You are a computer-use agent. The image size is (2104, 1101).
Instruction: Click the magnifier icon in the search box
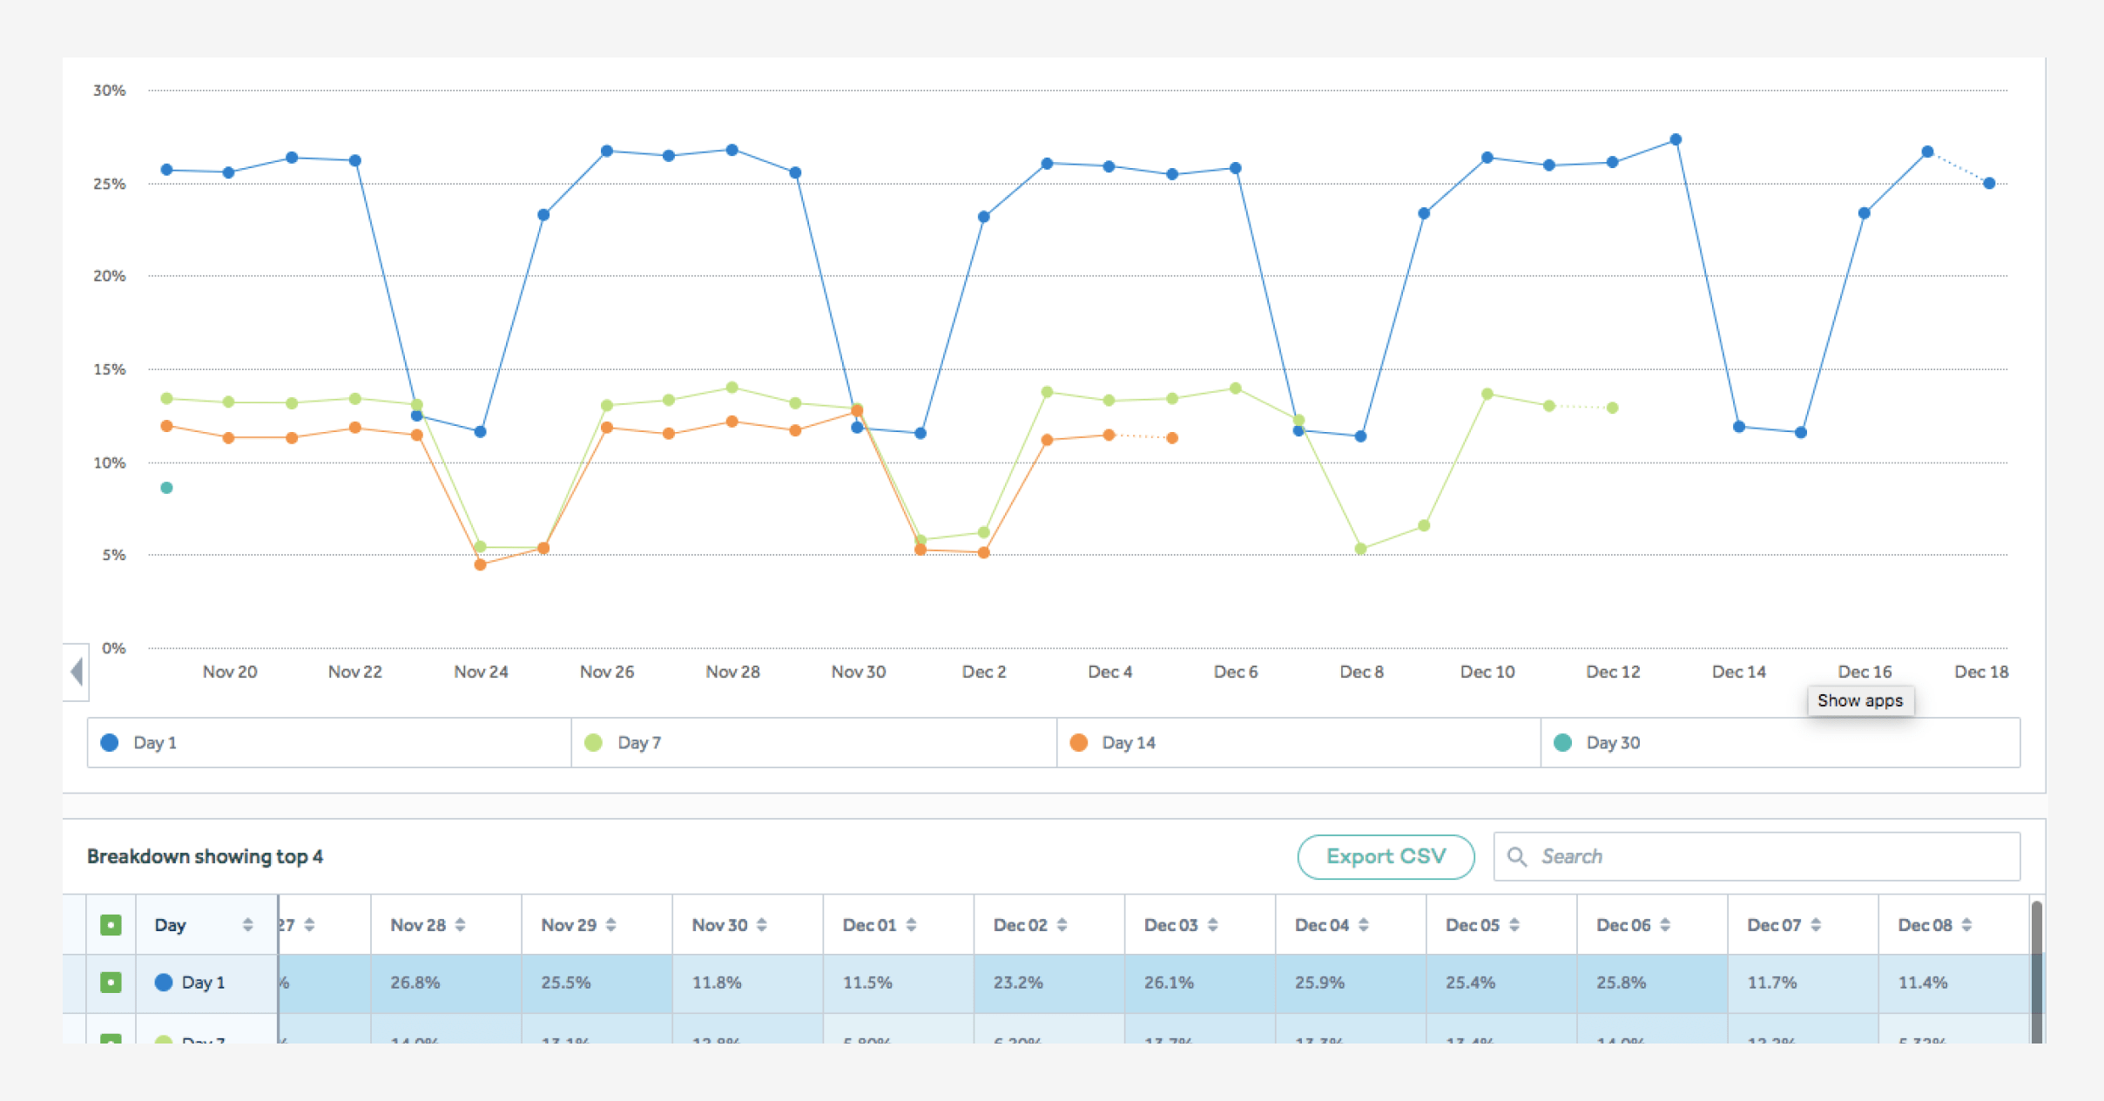click(1517, 856)
